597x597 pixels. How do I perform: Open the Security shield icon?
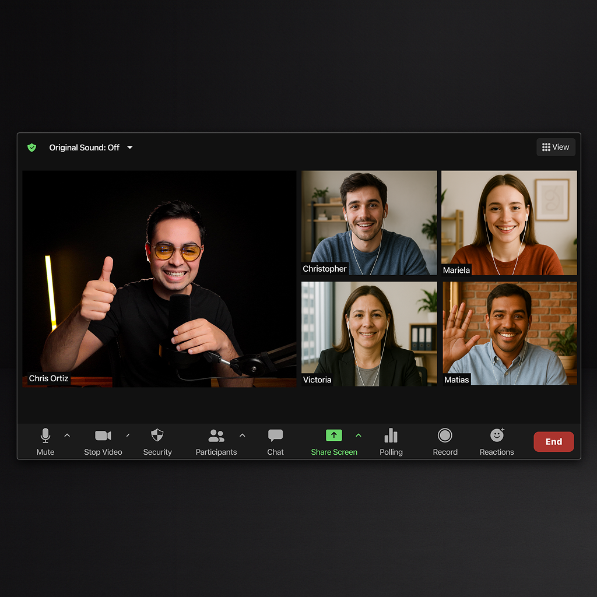coord(157,435)
